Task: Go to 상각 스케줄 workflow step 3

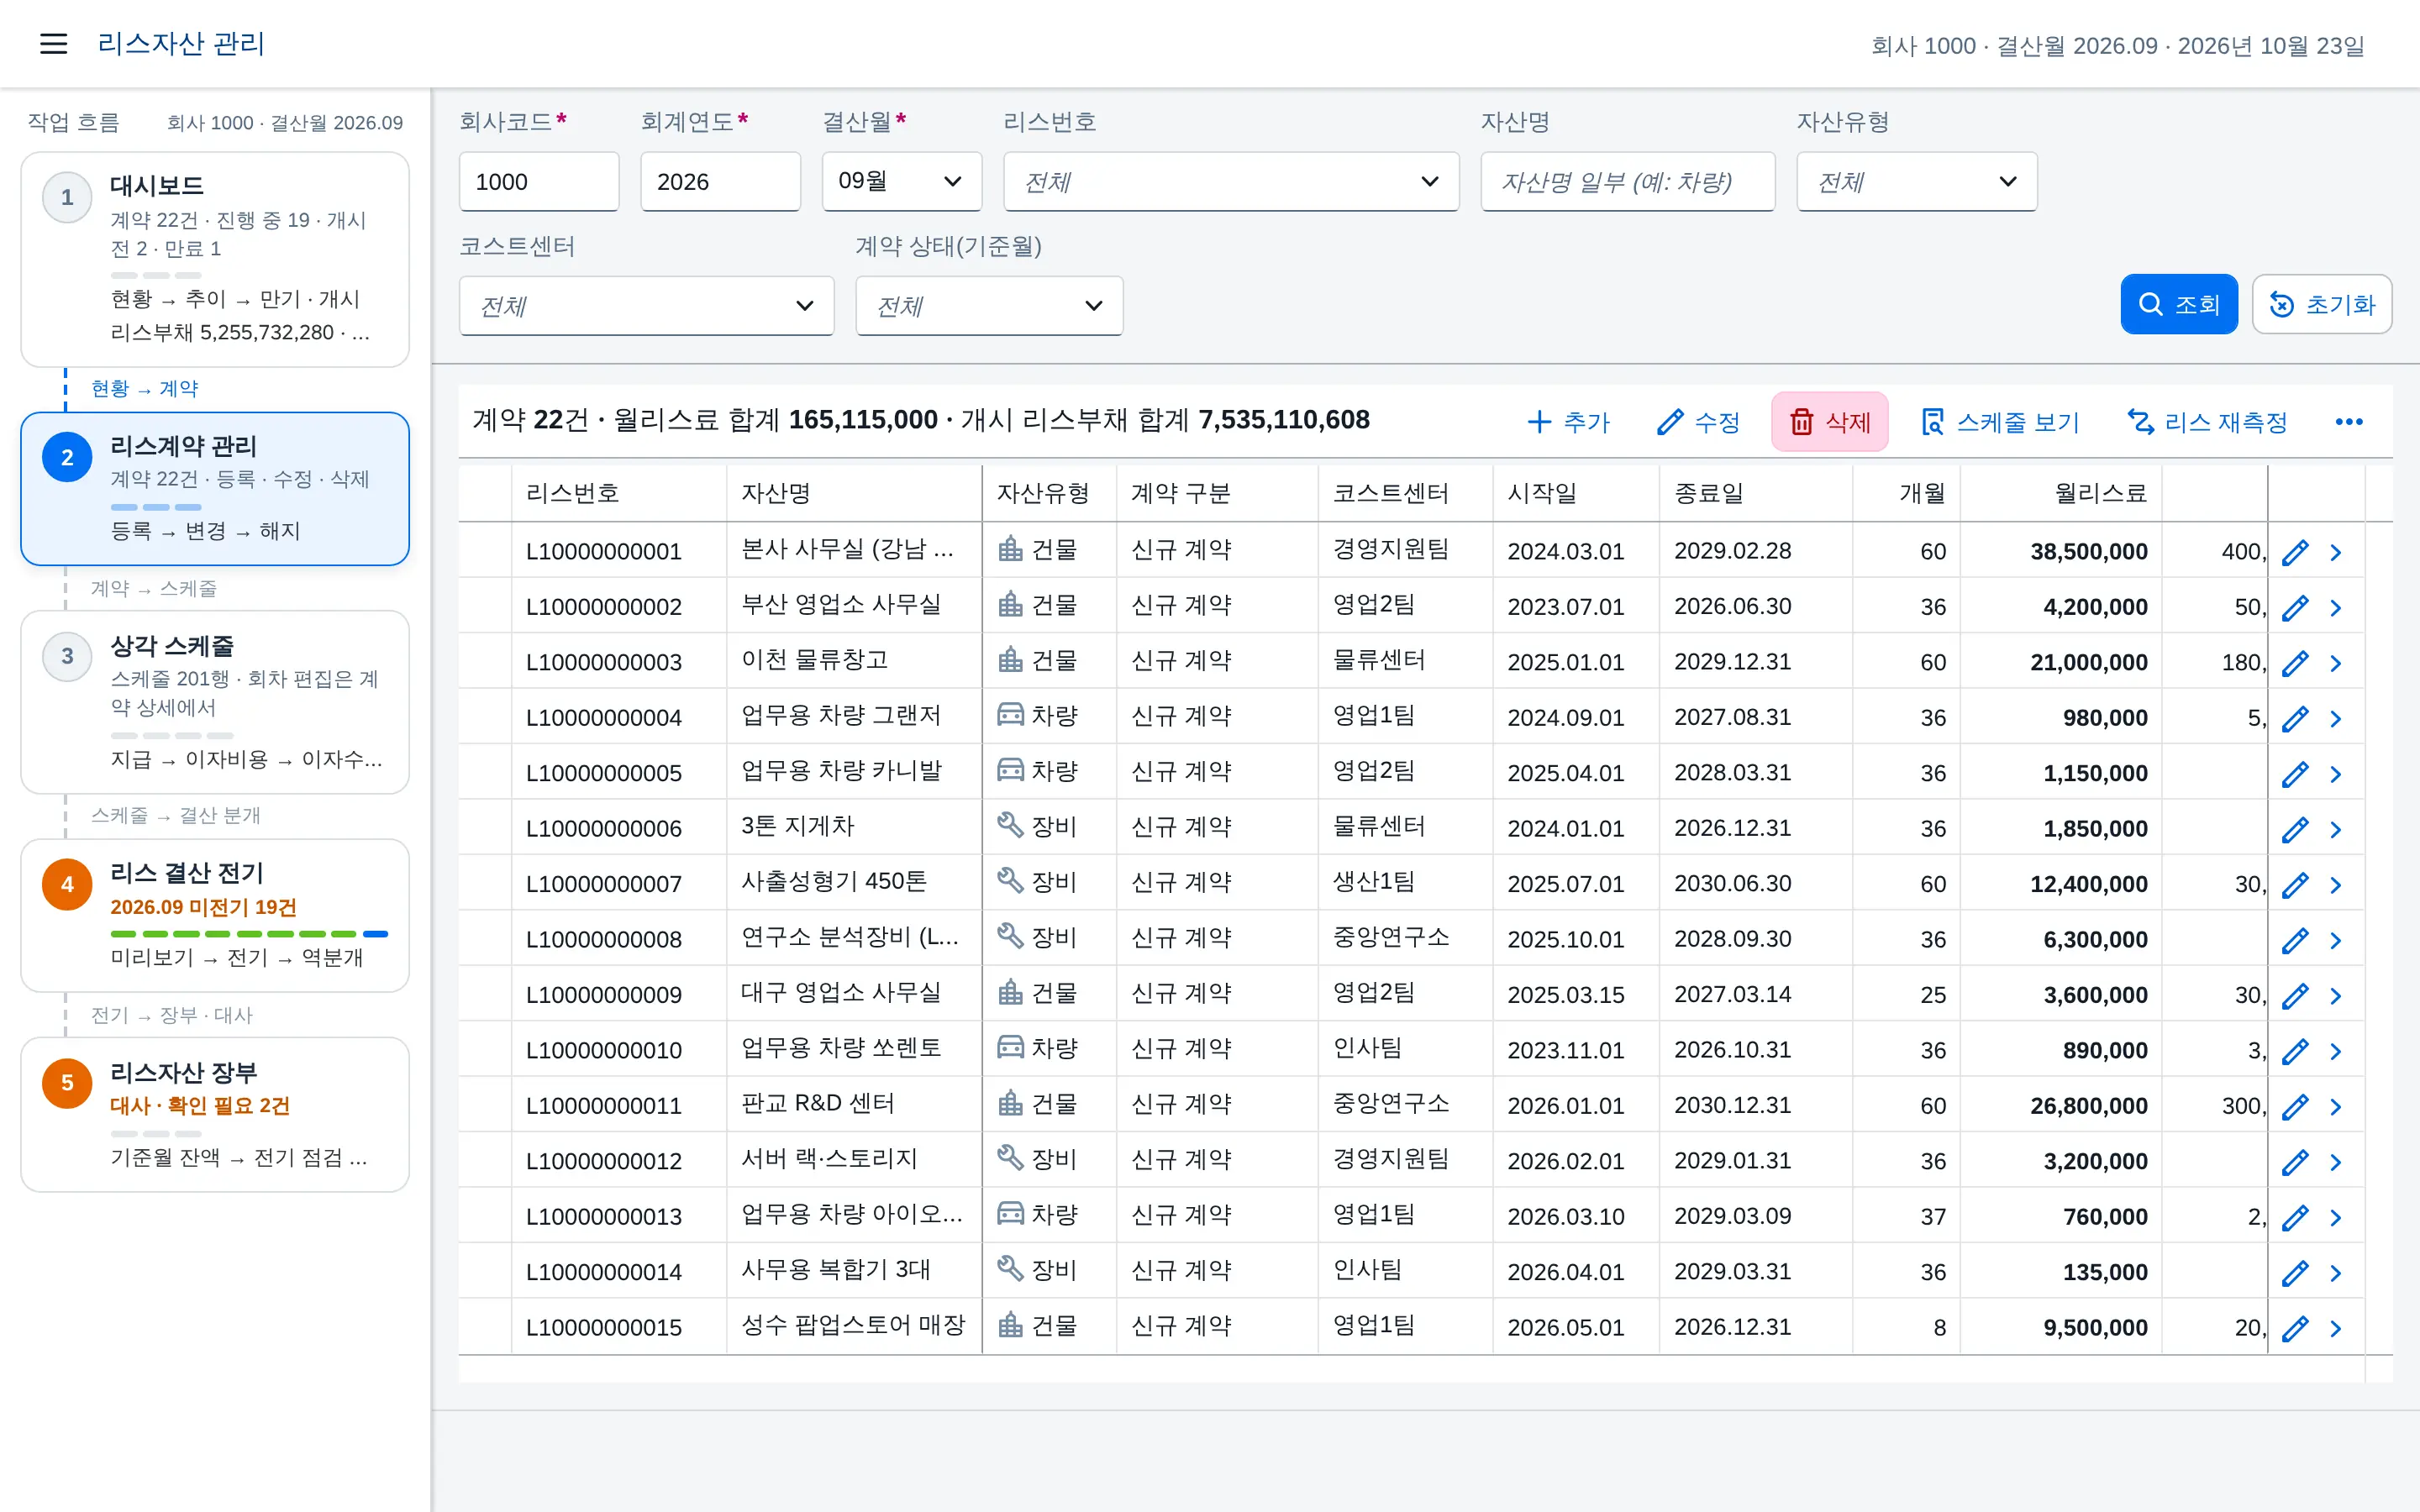Action: 215,702
